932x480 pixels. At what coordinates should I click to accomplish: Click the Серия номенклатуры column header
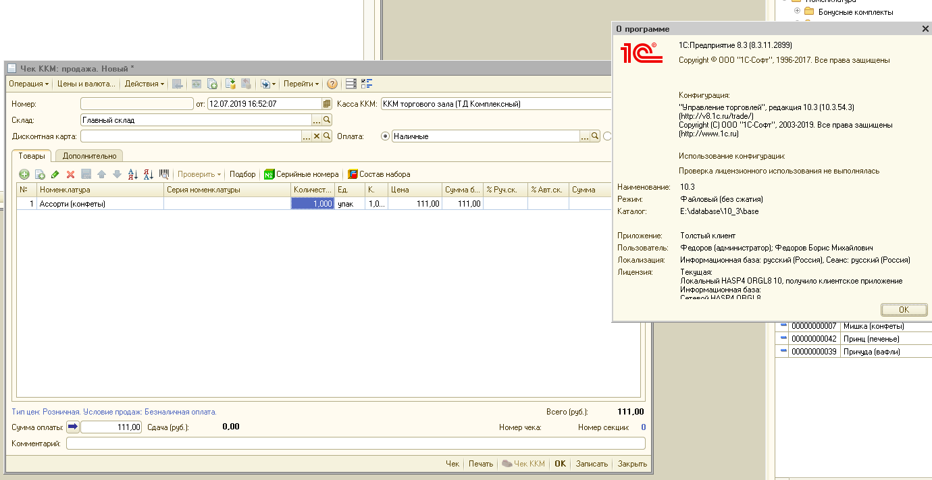[x=228, y=190]
